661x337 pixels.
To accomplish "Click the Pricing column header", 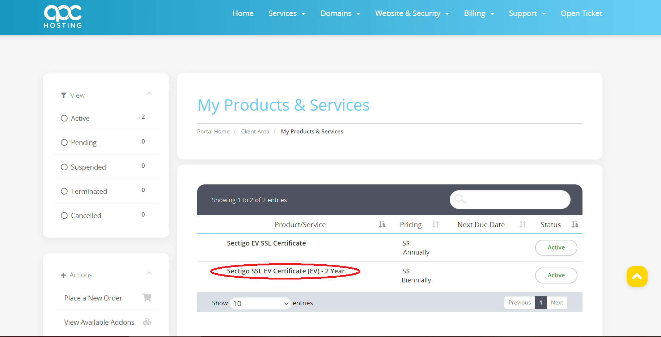I will [x=411, y=225].
